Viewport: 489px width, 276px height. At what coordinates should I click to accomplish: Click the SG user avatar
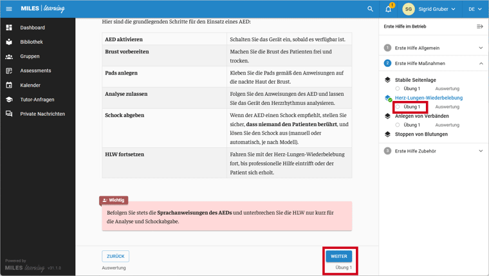(x=408, y=9)
